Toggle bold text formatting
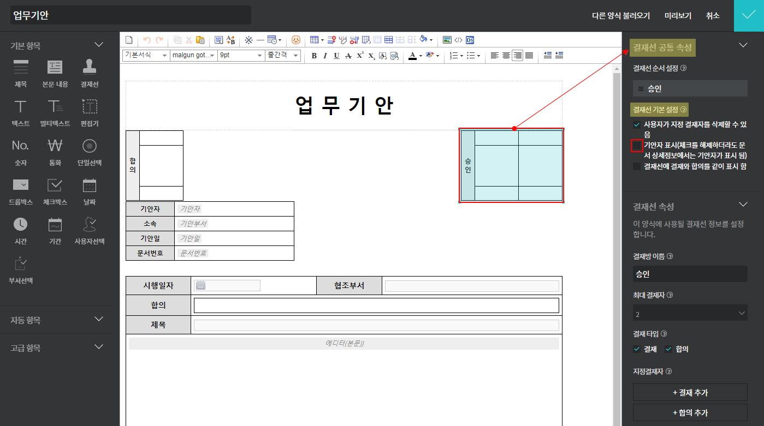Image resolution: width=764 pixels, height=426 pixels. coord(314,56)
